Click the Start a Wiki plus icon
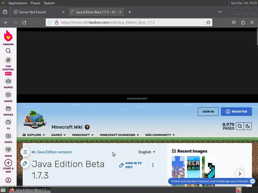The height and width of the screenshot is (193, 258). (8, 163)
